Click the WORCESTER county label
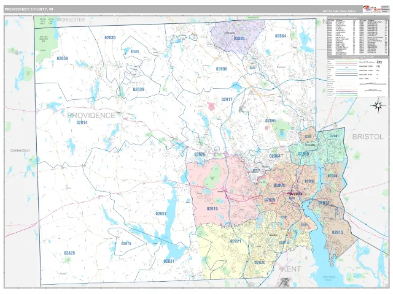The width and height of the screenshot is (393, 294). (x=71, y=20)
